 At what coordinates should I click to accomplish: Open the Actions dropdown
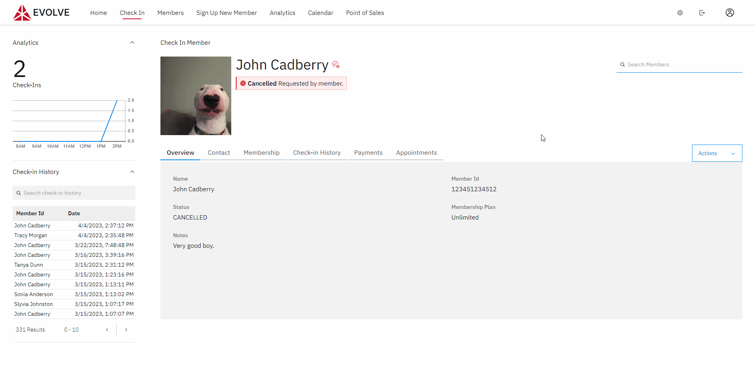click(x=716, y=153)
